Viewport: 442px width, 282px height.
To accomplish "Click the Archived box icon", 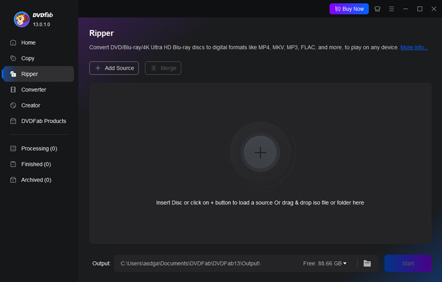I will 13,180.
